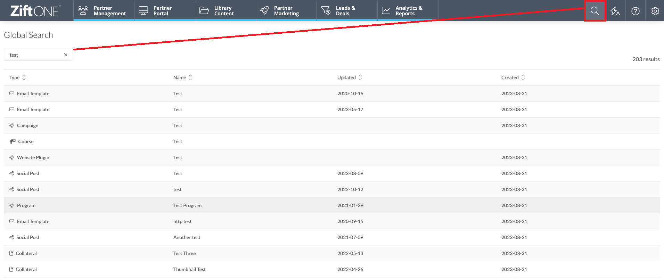
Task: Open global search with the magnifier icon
Action: [595, 11]
